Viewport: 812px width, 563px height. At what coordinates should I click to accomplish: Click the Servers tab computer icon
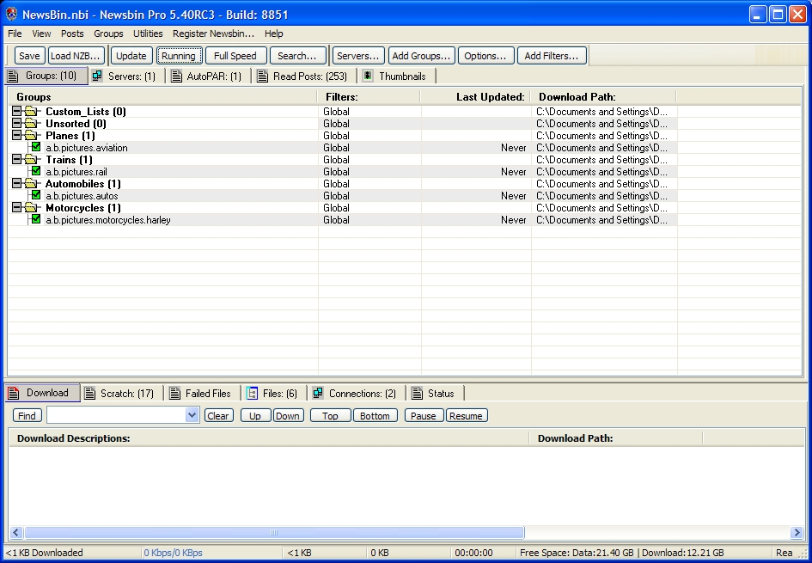coord(97,76)
